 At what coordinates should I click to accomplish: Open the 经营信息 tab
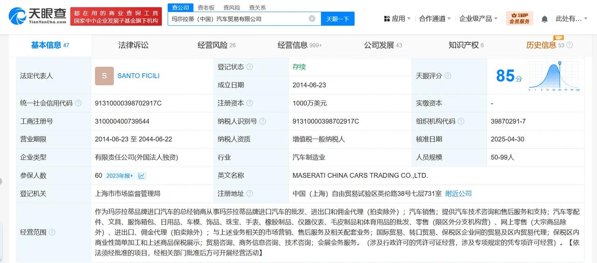click(x=299, y=45)
